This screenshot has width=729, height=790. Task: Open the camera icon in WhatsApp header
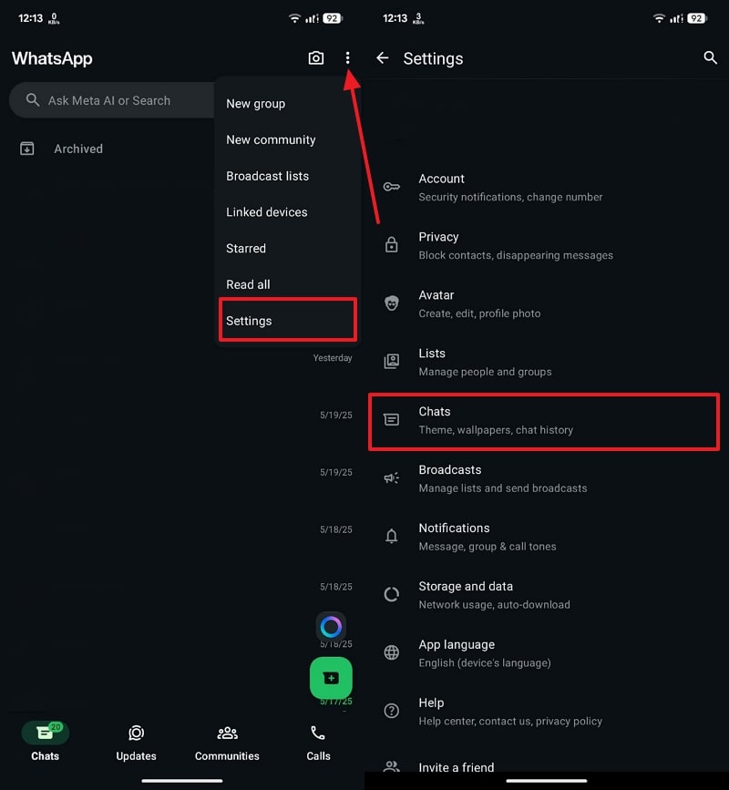(x=316, y=58)
